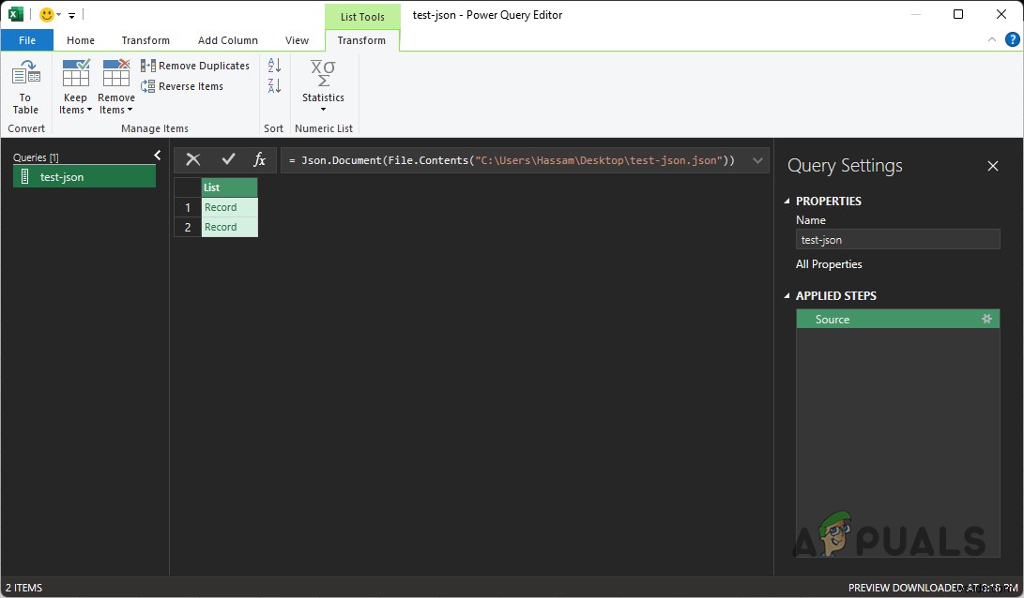Viewport: 1024px width, 598px height.
Task: Click the gear icon on the Source step
Action: point(986,319)
